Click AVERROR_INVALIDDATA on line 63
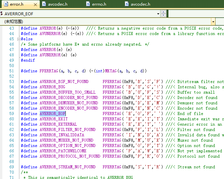The image size is (224, 179). pos(62,135)
